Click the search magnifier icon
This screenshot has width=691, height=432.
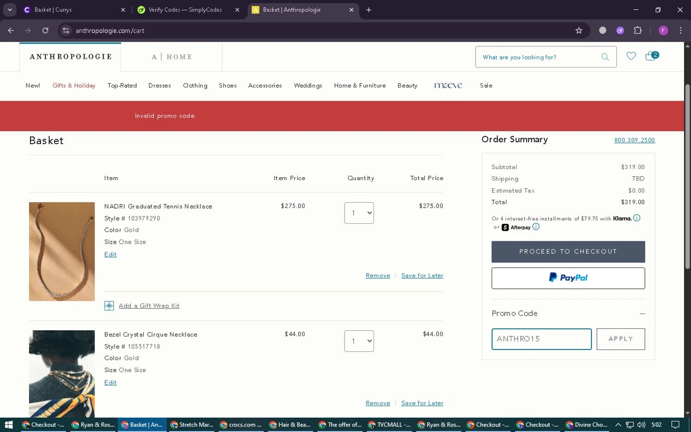coord(605,57)
